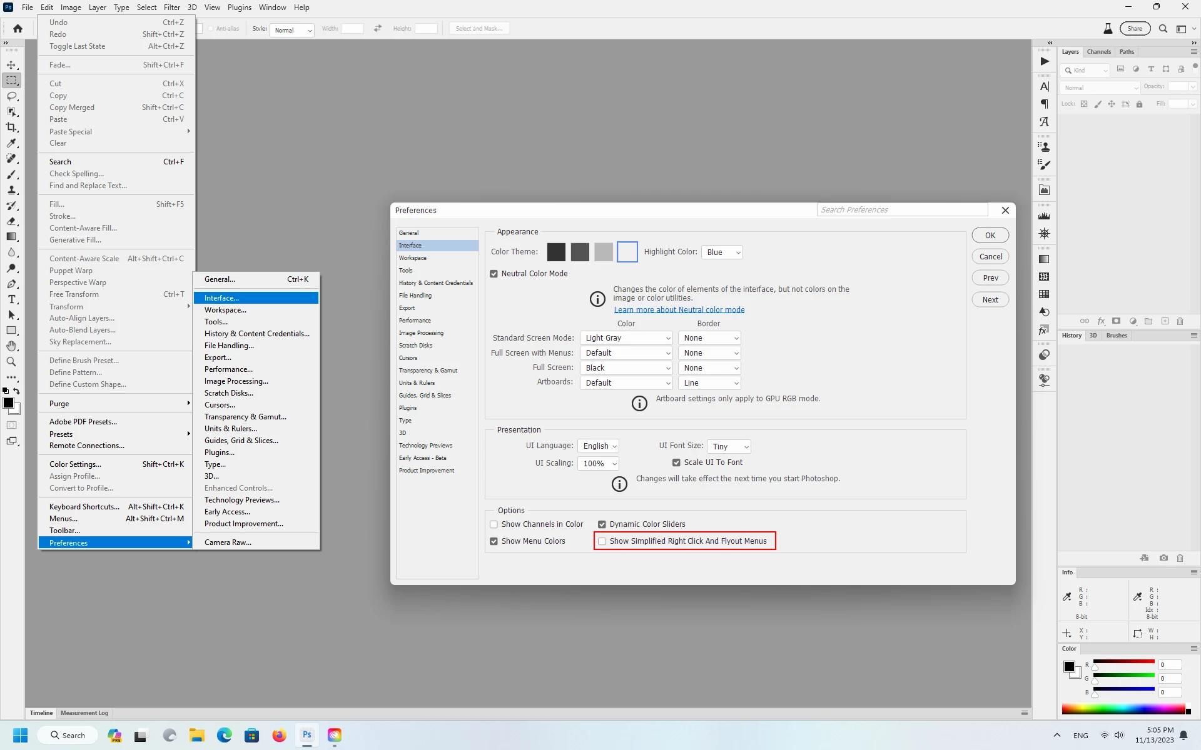Toggle Show Channels in Color checkbox
Viewport: 1201px width, 750px height.
pyautogui.click(x=494, y=524)
